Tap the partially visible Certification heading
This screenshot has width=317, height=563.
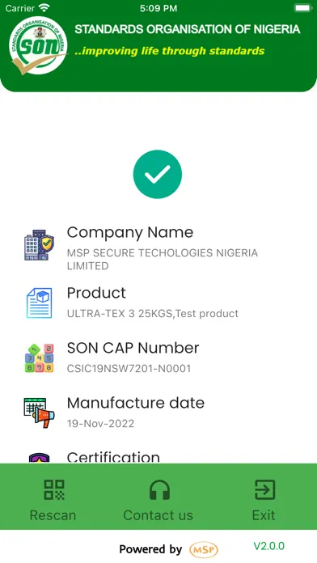pos(113,457)
